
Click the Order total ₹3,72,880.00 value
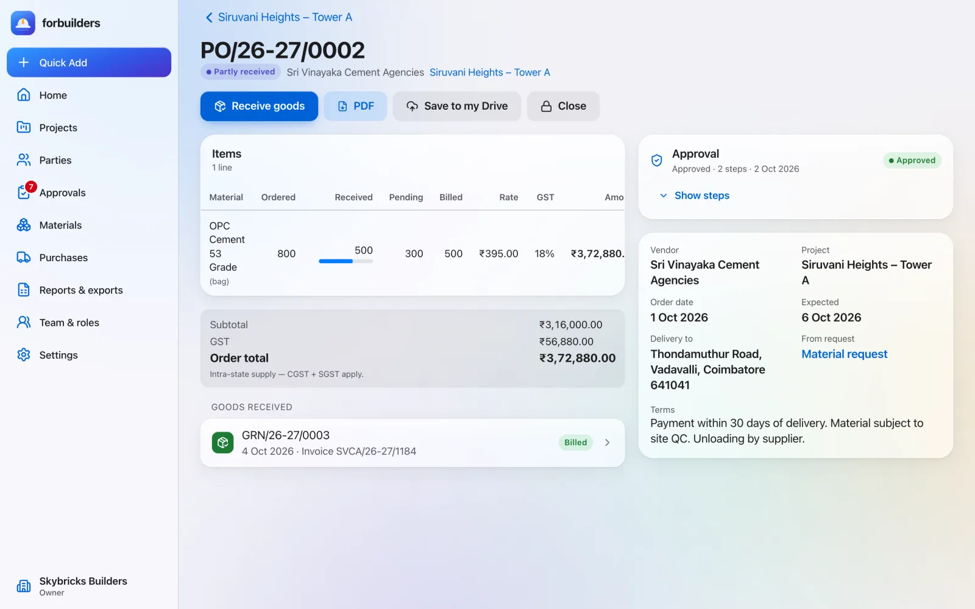point(577,358)
